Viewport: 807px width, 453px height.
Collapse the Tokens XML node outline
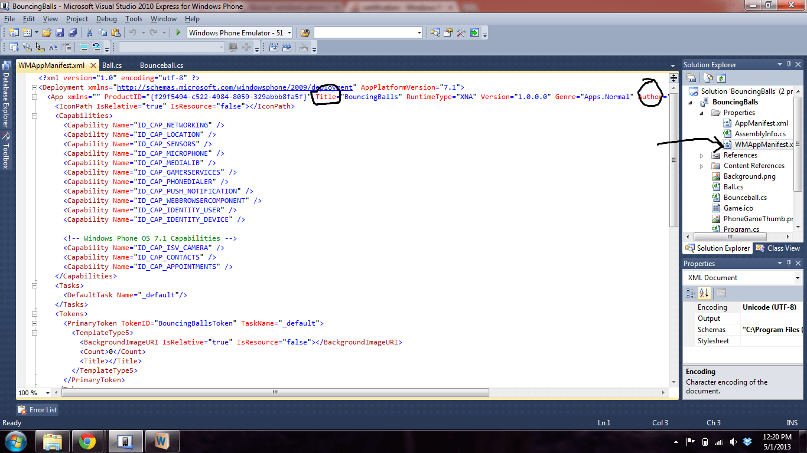coord(34,314)
